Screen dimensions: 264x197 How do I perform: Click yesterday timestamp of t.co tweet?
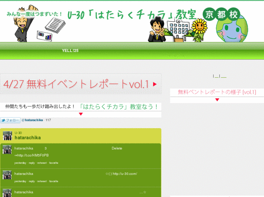pyautogui.click(x=20, y=163)
